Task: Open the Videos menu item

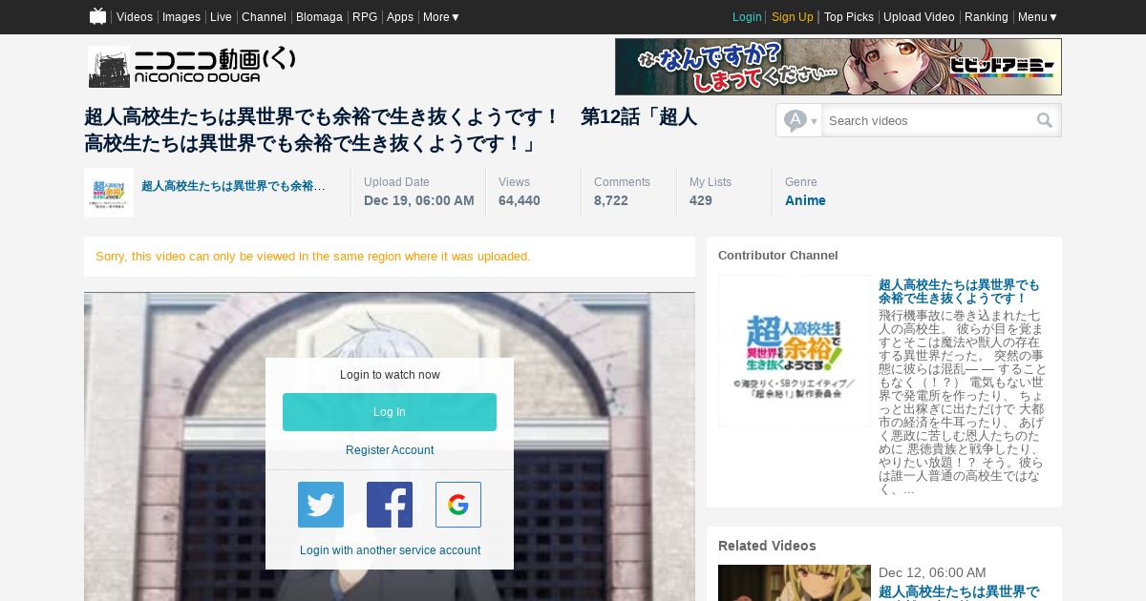Action: point(135,17)
